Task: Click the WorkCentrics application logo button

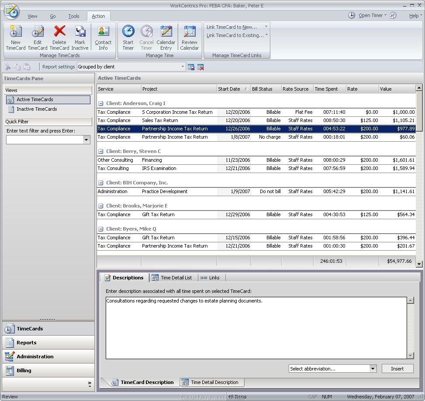Action: [12, 12]
